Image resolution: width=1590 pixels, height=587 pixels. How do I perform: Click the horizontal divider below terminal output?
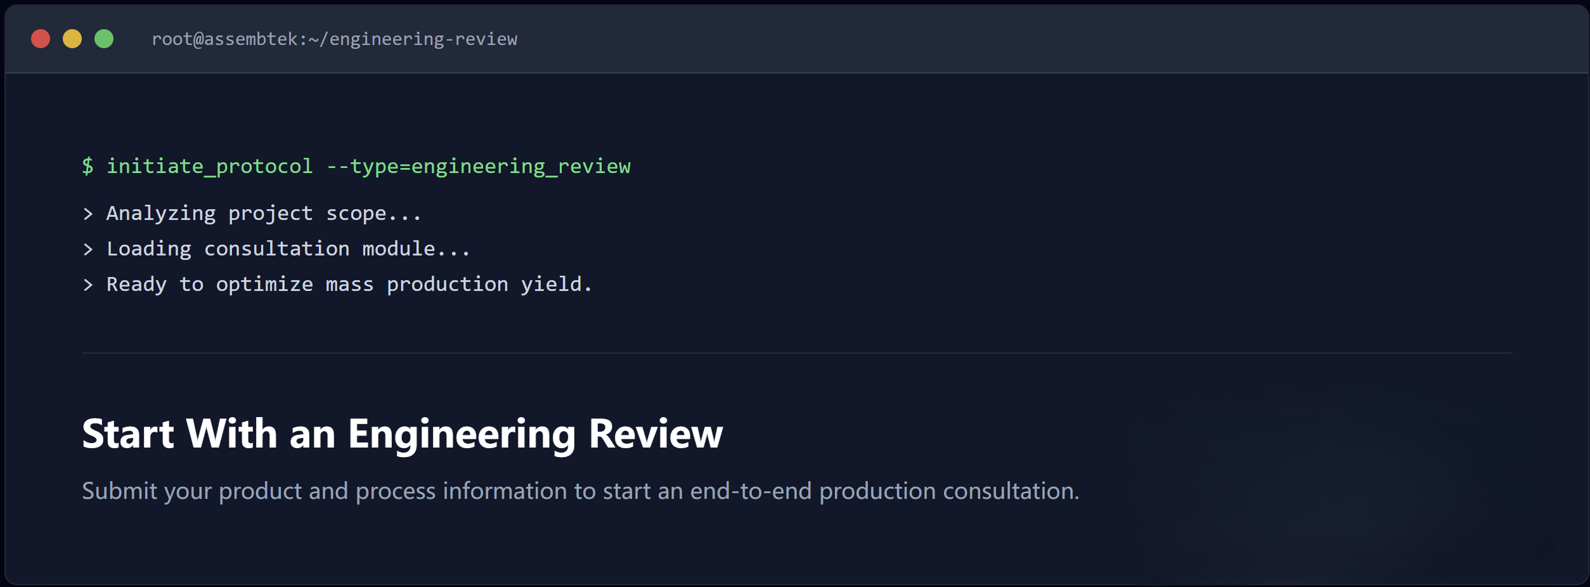pos(796,353)
